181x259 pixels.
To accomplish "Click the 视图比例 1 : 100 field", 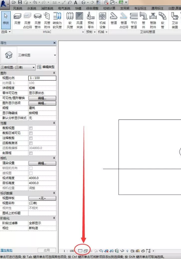I will pos(42,78).
